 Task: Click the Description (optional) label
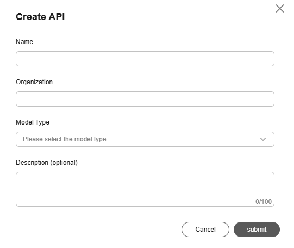(x=47, y=163)
